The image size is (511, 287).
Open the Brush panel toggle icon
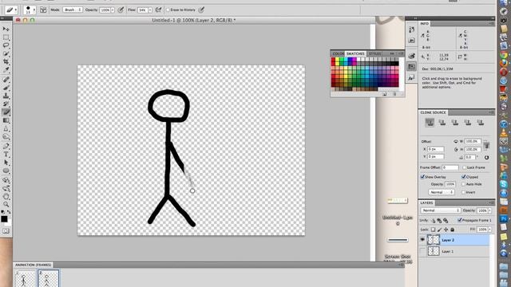pos(43,10)
